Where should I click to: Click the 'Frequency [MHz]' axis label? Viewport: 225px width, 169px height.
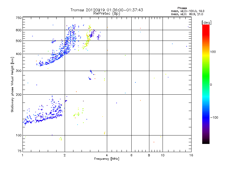[x=107, y=159]
